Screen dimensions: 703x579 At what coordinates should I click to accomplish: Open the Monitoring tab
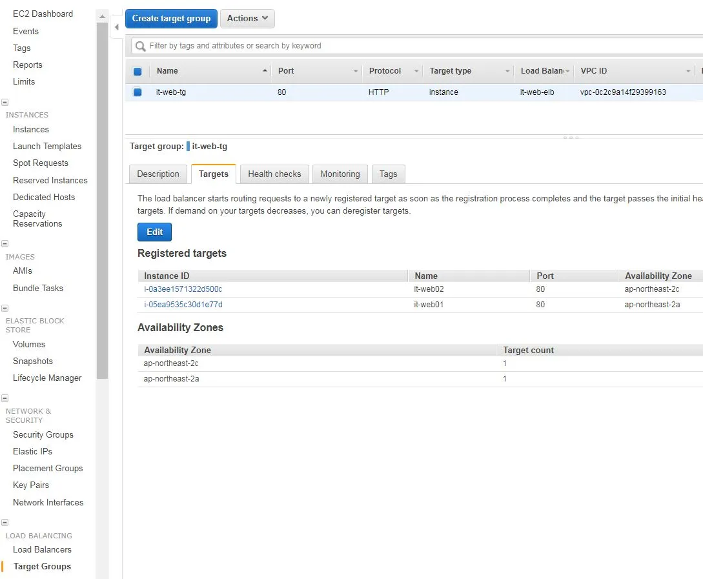pos(340,174)
